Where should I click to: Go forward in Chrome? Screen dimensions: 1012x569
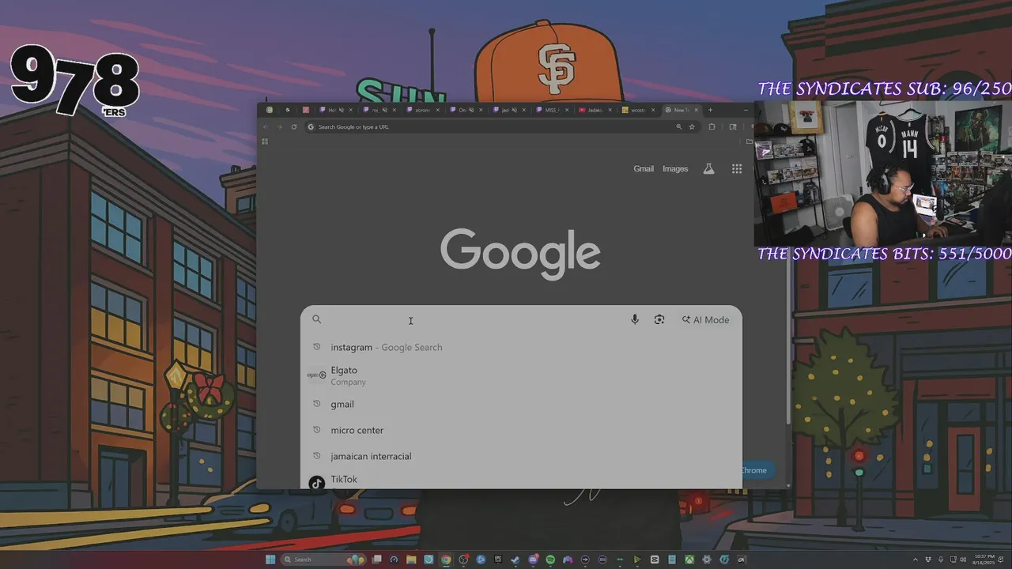click(x=279, y=126)
